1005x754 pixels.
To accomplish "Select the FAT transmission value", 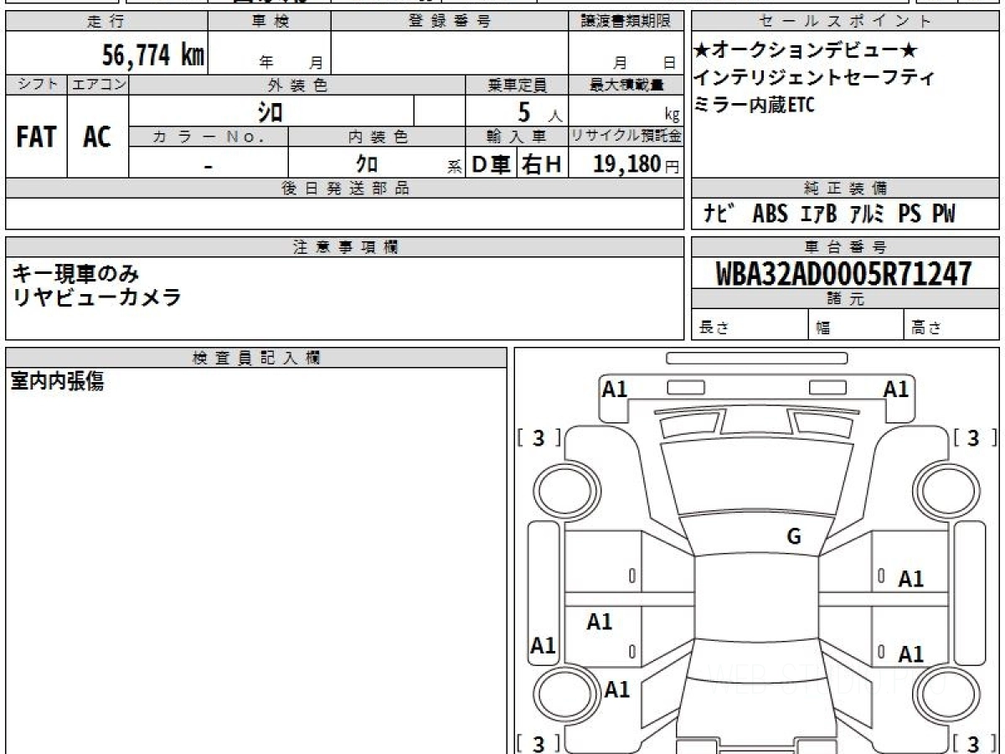I will click(x=36, y=137).
